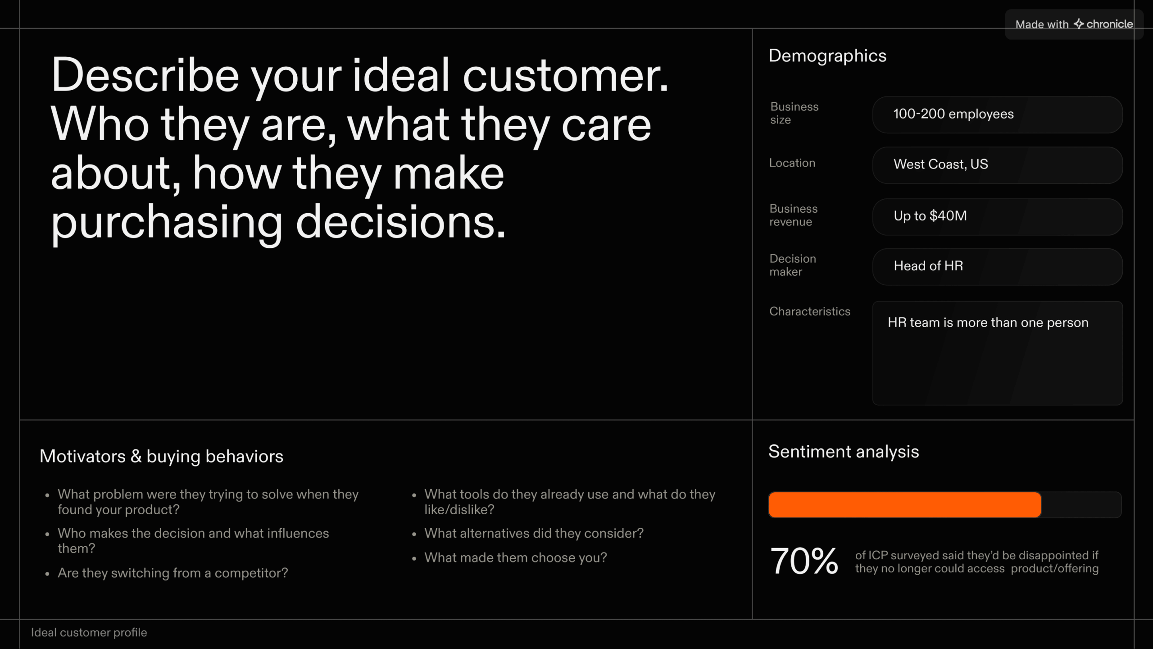Click the unfilled dark end of sentiment bar
The width and height of the screenshot is (1153, 649).
coord(1081,505)
